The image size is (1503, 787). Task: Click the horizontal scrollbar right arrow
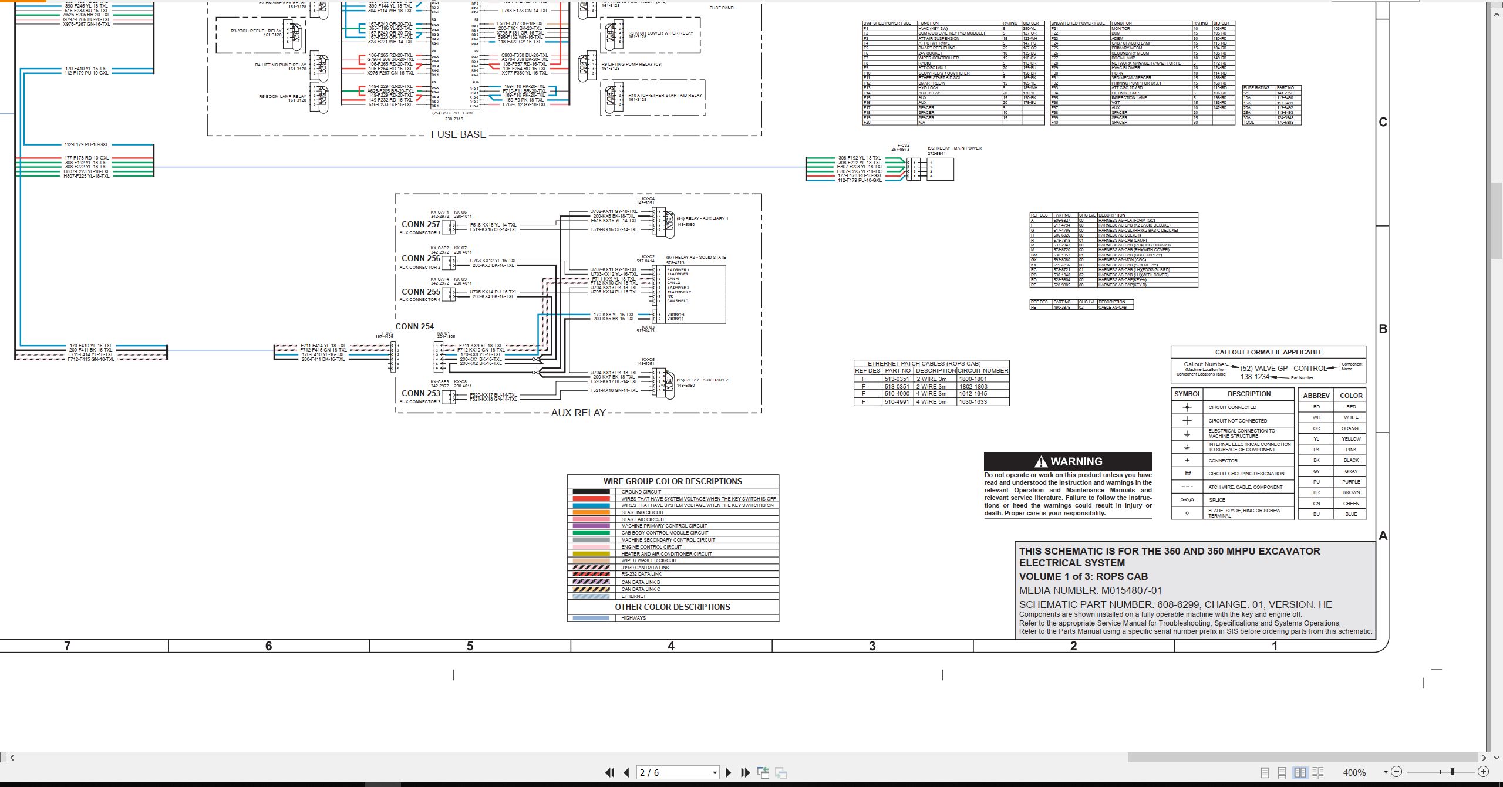coord(1485,758)
